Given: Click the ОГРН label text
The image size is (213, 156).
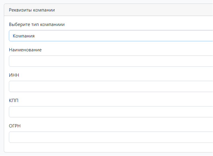Looking at the screenshot, I should (15, 126).
